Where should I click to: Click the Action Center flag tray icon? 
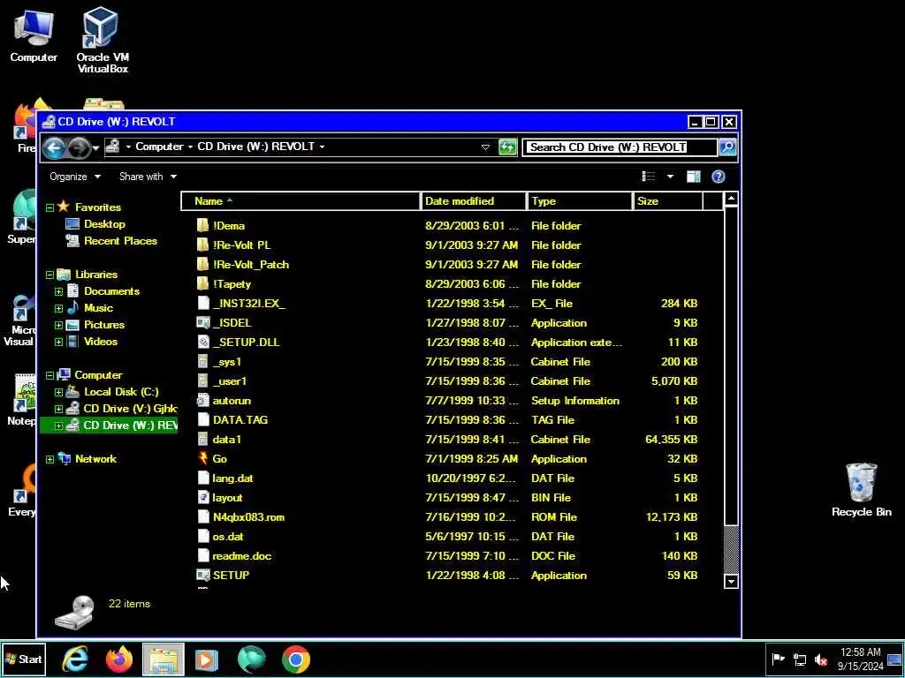tap(778, 659)
